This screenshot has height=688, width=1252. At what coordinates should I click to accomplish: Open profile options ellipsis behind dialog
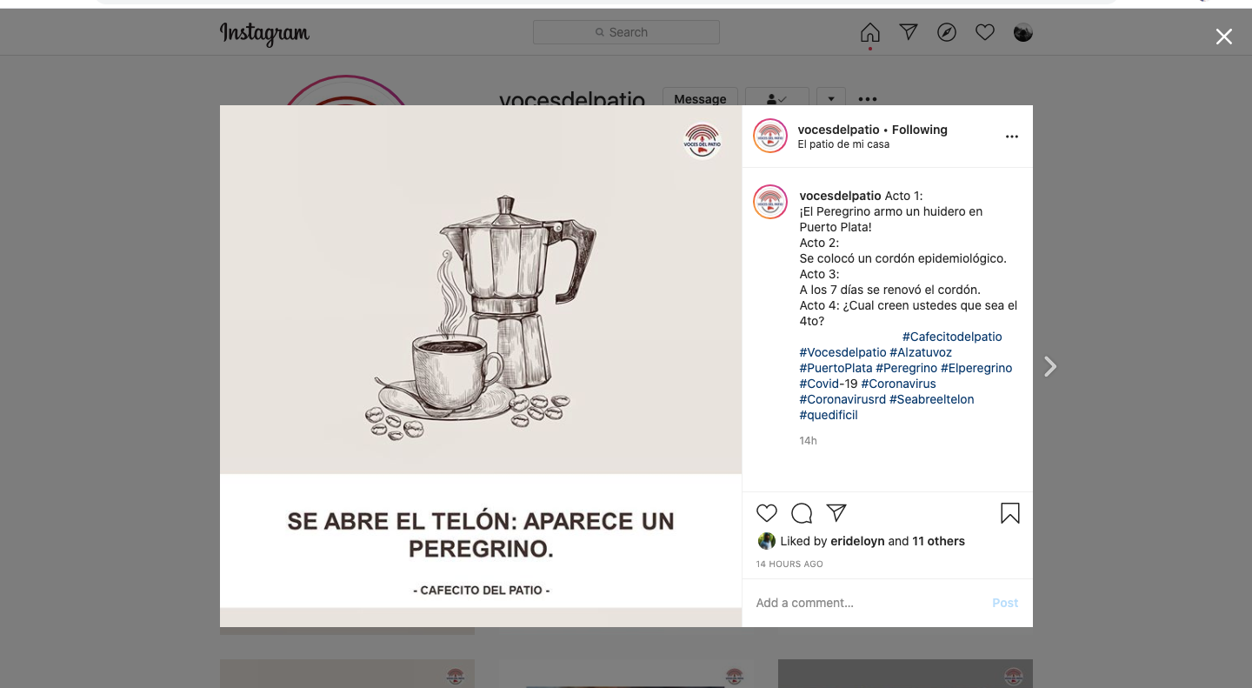pos(867,98)
